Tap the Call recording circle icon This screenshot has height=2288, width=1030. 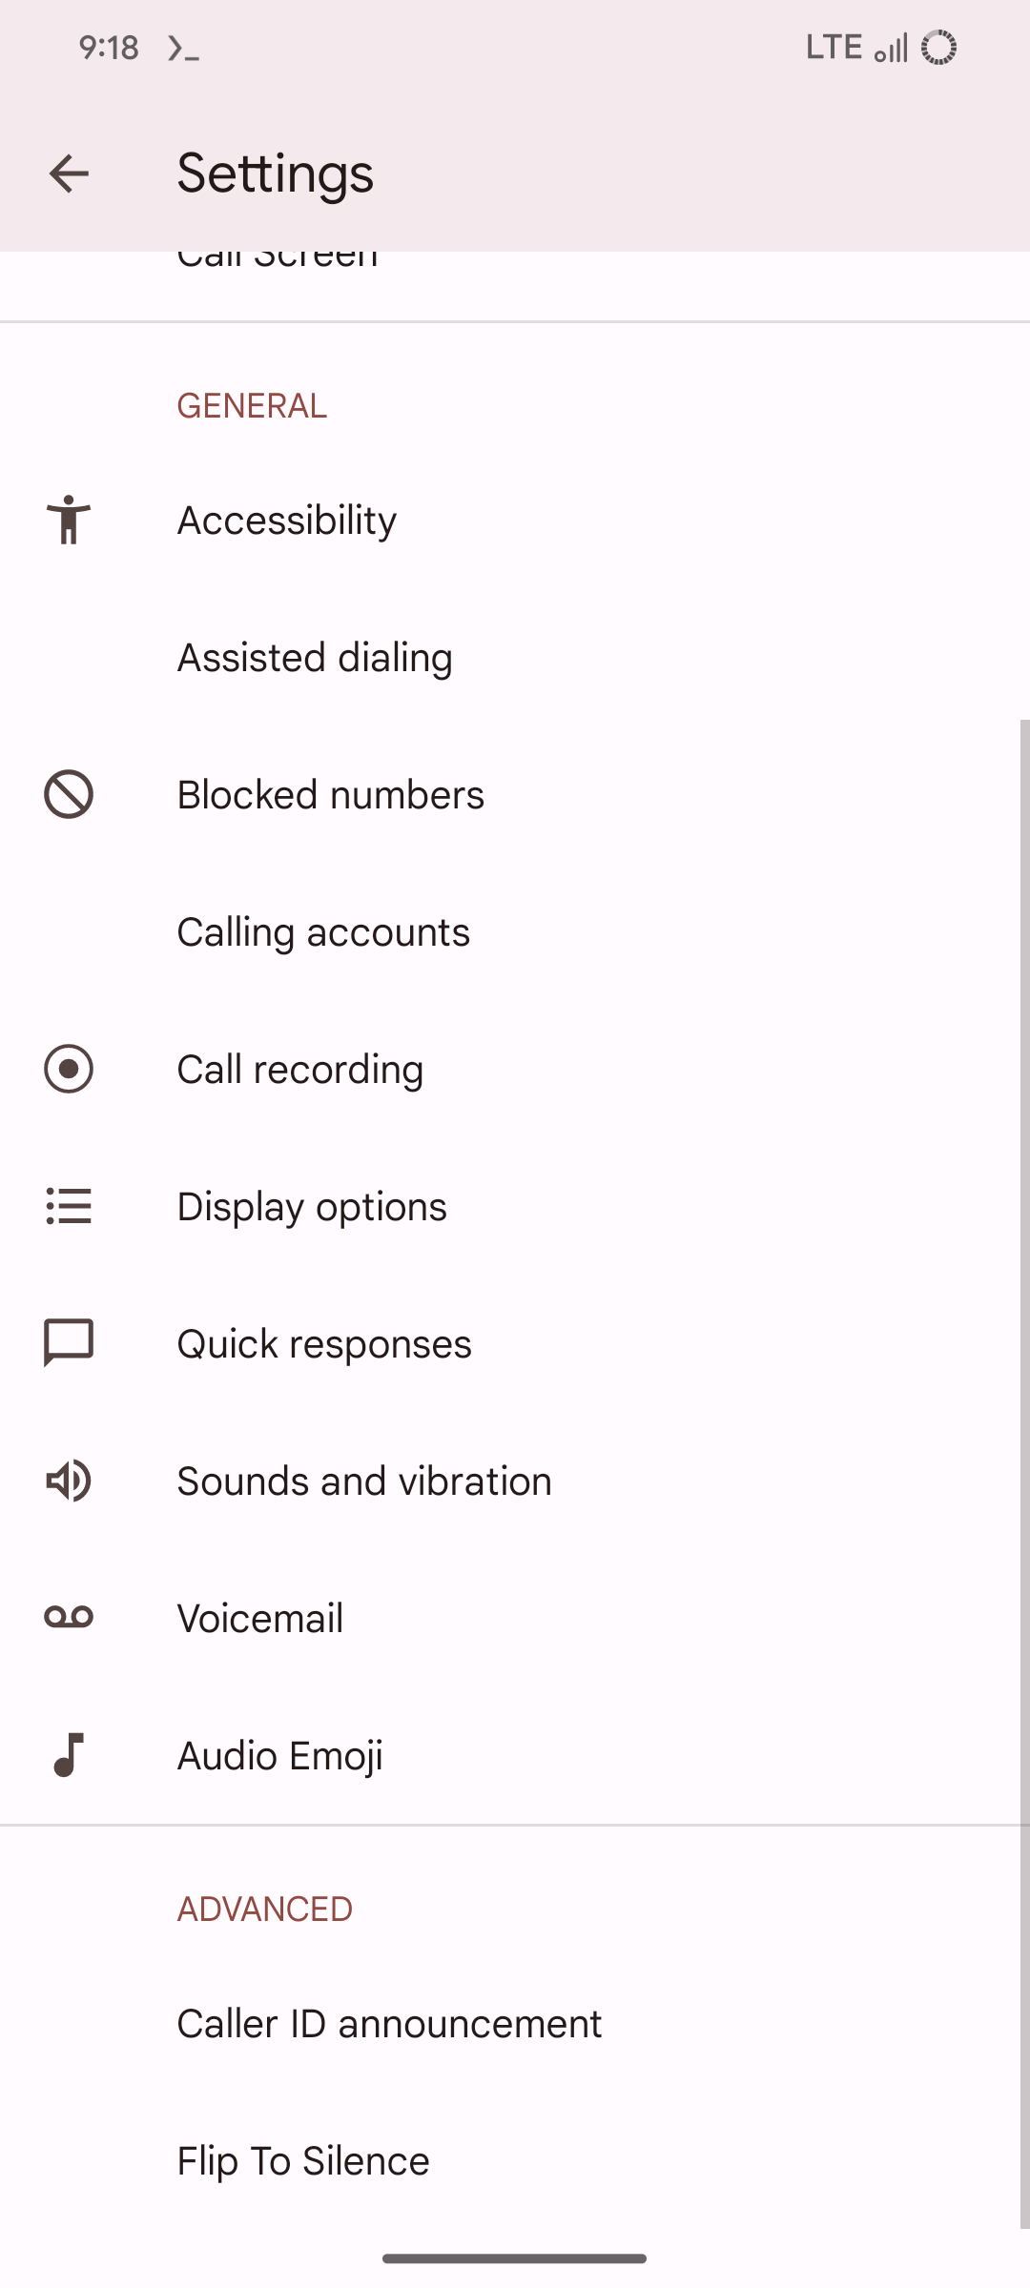tap(69, 1069)
